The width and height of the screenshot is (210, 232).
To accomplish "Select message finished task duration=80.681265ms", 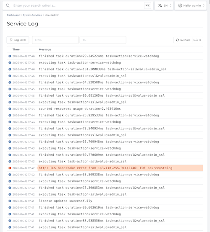I will click(x=102, y=95).
